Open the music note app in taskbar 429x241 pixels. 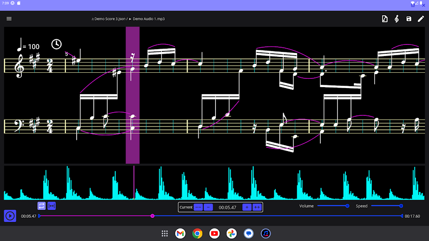pos(266,233)
